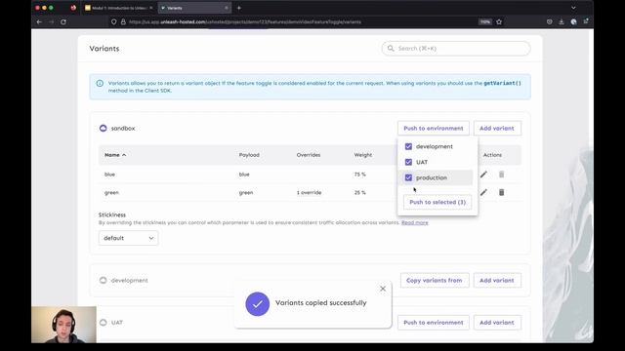Click the Weight column header
Screen dimensions: 625x351
363,155
